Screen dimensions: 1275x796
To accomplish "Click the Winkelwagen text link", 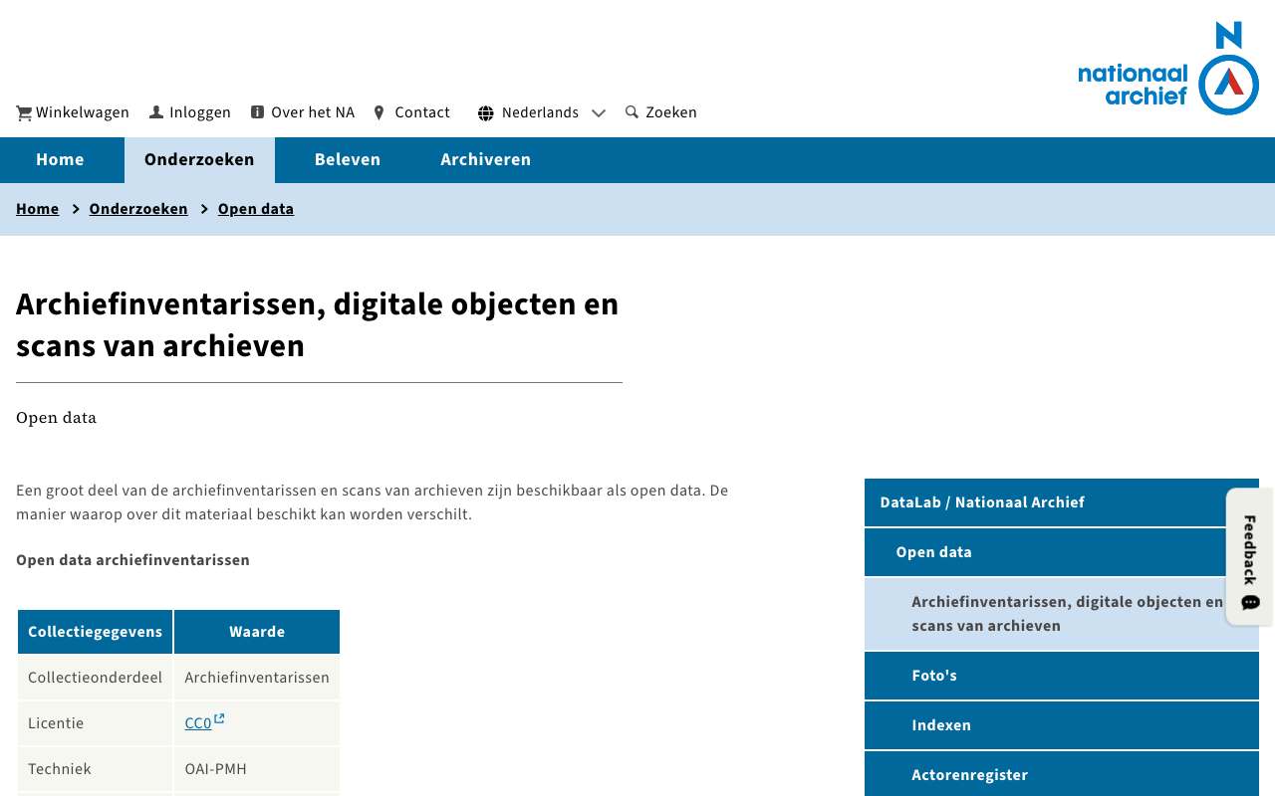I will pyautogui.click(x=83, y=112).
